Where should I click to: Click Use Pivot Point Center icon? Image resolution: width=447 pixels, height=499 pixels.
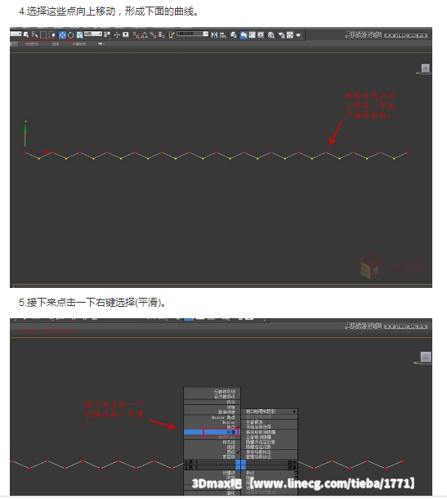107,34
